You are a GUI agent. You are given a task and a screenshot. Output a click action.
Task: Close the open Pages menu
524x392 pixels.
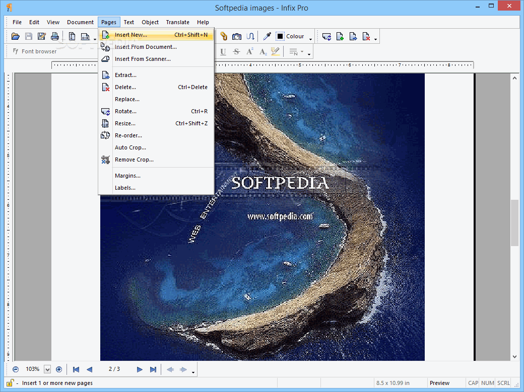tap(109, 22)
